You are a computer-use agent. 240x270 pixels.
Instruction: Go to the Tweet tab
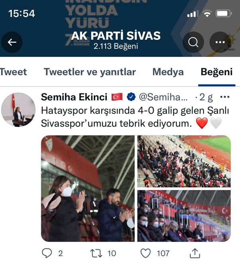(14, 72)
